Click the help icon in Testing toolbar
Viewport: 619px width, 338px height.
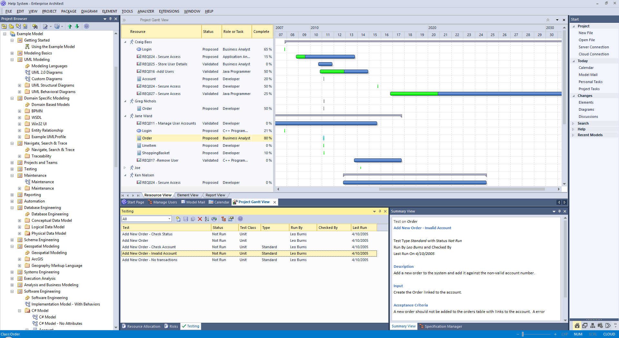coord(240,219)
